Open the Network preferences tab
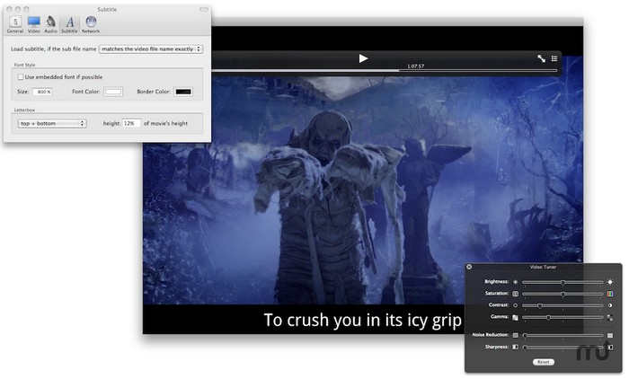Image resolution: width=629 pixels, height=379 pixels. pos(91,24)
